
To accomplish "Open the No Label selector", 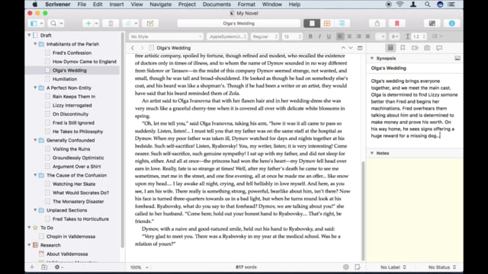I will [x=393, y=267].
